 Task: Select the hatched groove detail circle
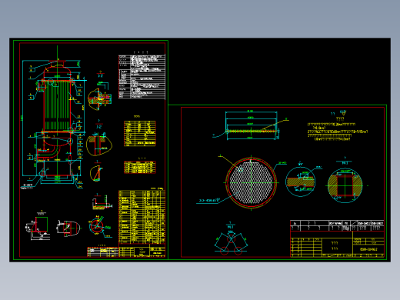click(301, 182)
